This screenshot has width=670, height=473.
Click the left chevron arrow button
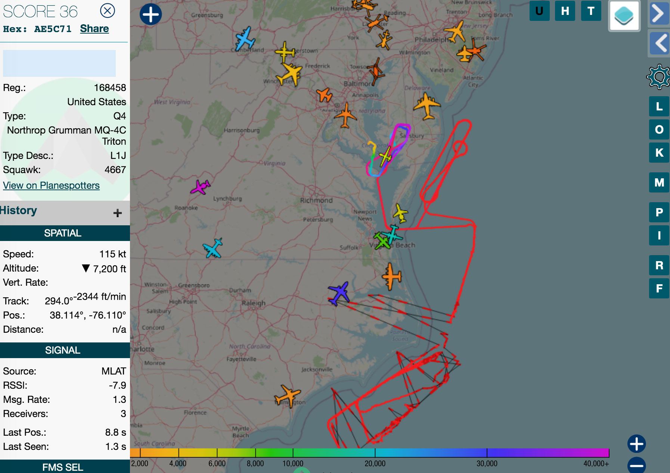659,43
